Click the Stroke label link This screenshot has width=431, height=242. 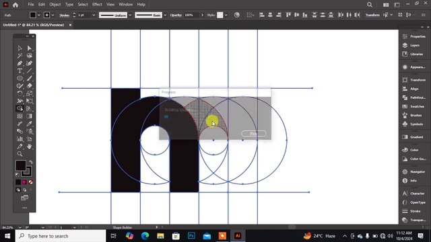tap(65, 15)
